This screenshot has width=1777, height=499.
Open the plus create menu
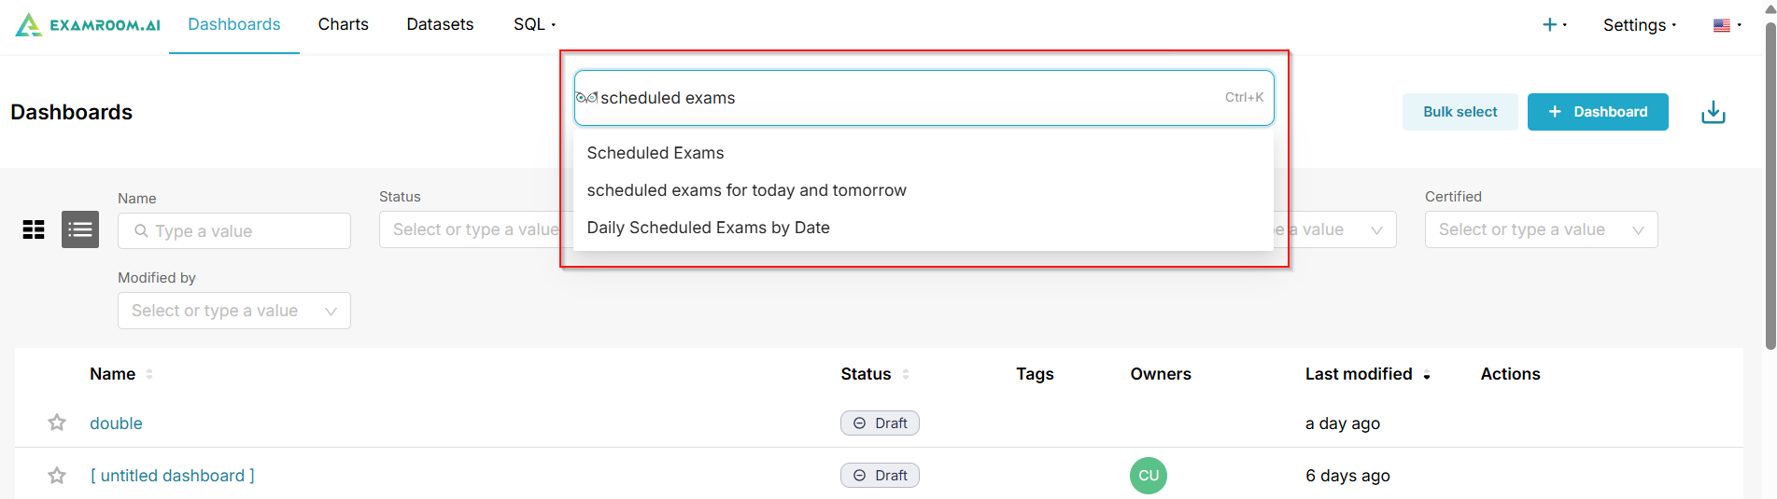1553,25
